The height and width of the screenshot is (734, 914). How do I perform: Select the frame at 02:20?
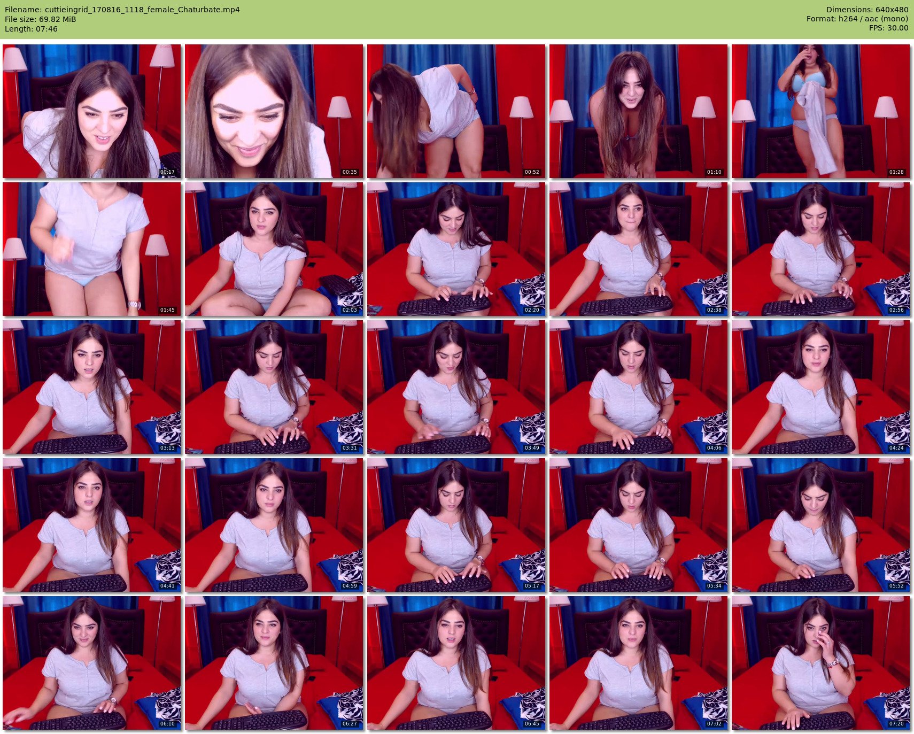[x=456, y=249]
